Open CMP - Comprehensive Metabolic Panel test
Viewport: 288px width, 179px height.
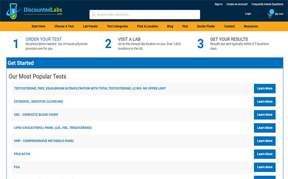point(44,141)
